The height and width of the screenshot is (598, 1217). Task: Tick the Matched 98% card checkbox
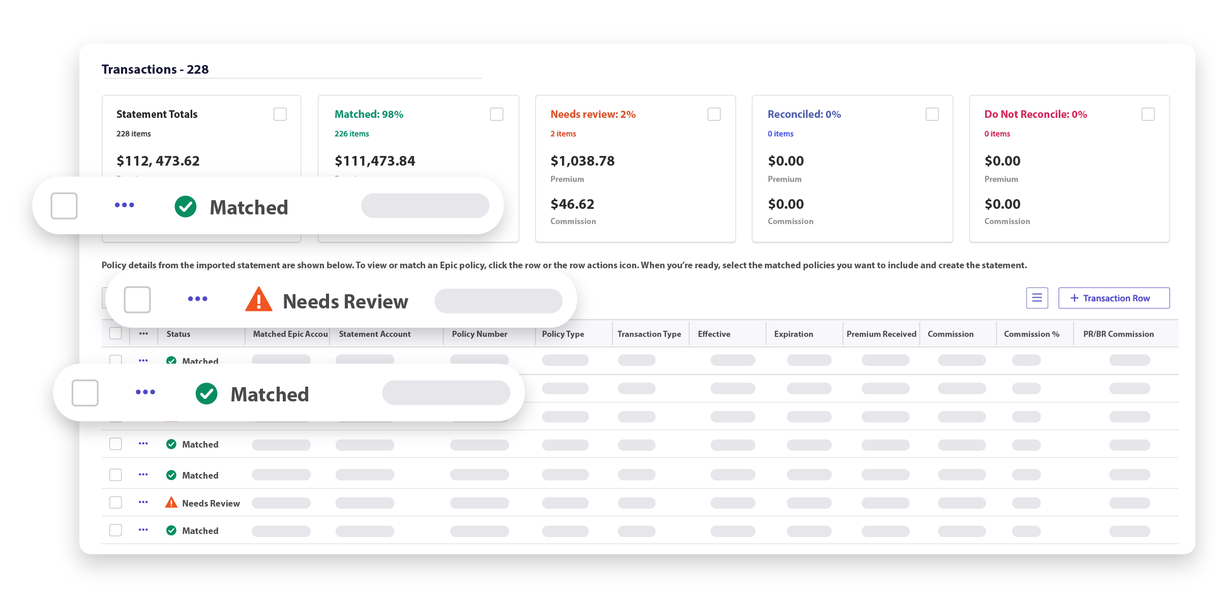496,114
